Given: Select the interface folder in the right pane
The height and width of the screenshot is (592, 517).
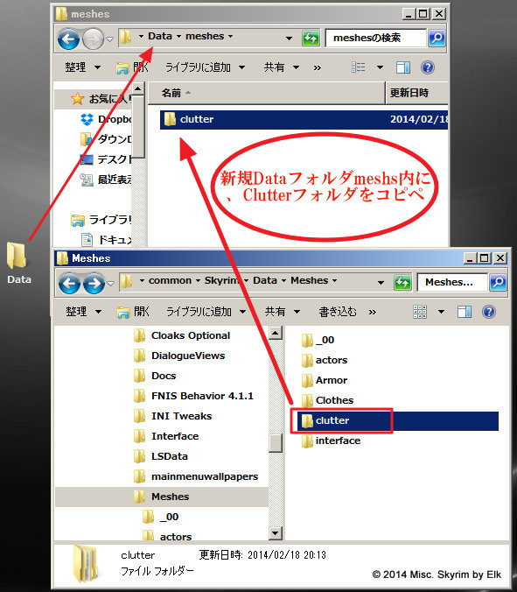Looking at the screenshot, I should (x=331, y=440).
